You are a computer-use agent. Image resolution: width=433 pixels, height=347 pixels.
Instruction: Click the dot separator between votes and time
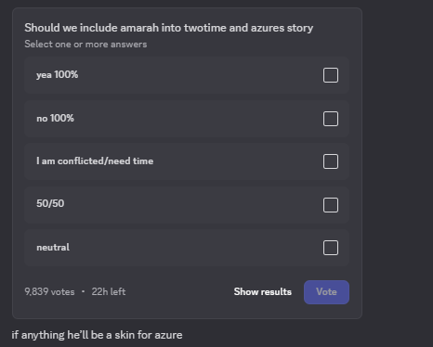[83, 291]
